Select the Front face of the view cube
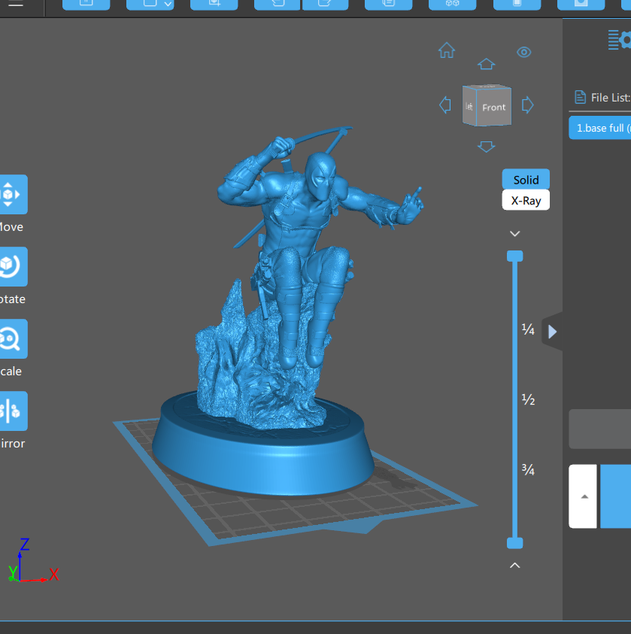 493,108
